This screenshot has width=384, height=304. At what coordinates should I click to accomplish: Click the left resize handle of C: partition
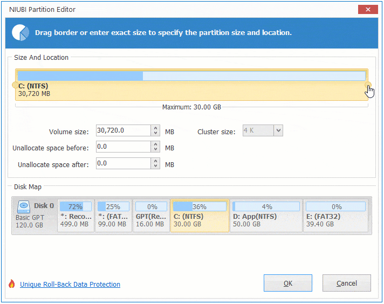pos(15,85)
